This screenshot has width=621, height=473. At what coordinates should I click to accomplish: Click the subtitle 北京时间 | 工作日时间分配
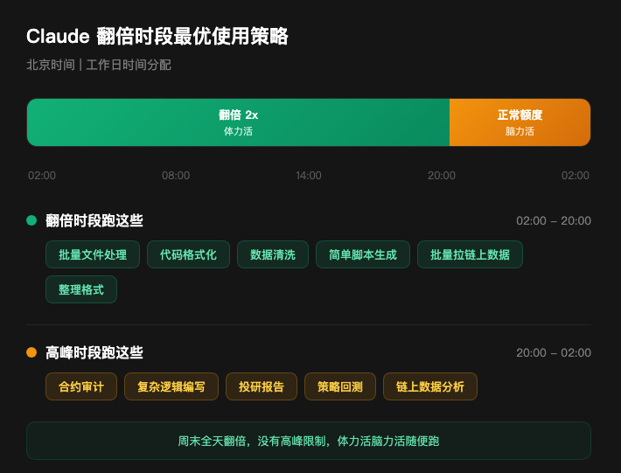pos(99,65)
